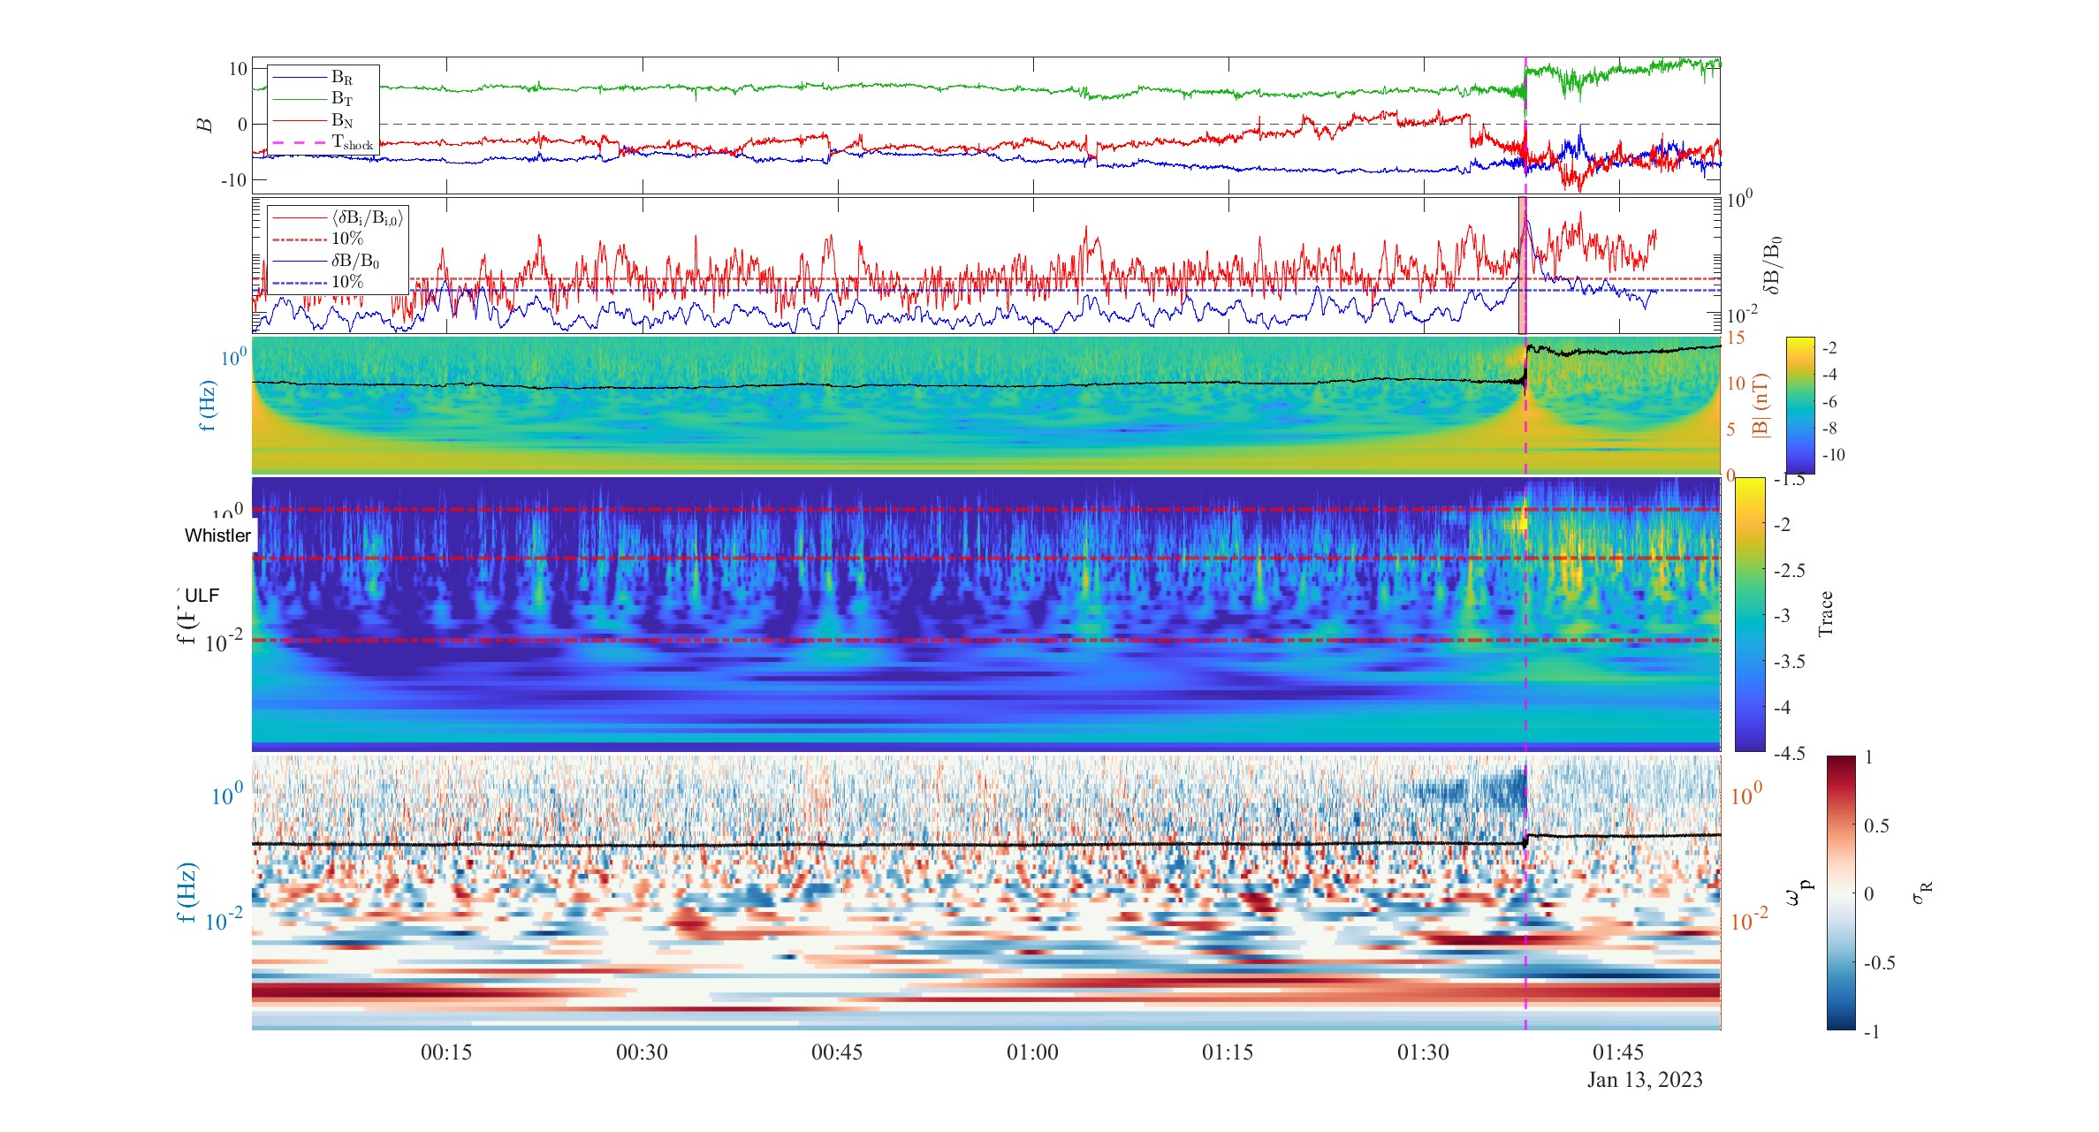This screenshot has height=1132, width=2099.
Task: Click the δB/B0 legend entry
Action: point(354,261)
